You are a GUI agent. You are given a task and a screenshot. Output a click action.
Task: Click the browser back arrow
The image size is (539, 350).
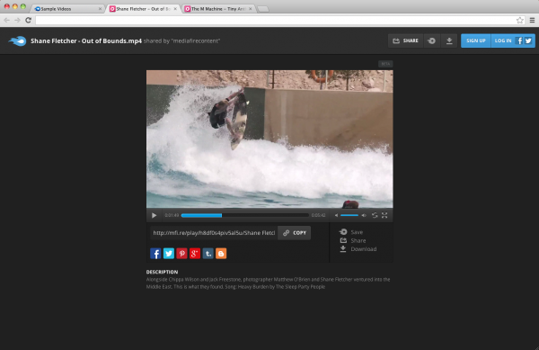tap(7, 21)
